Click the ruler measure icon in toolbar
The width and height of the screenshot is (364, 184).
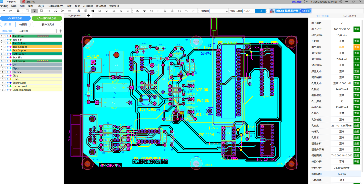click(x=69, y=11)
